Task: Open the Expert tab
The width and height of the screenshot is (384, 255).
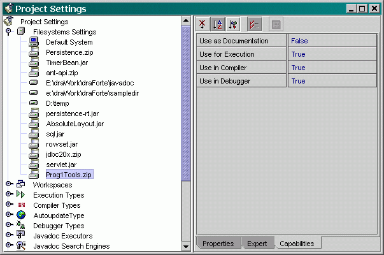Action: click(x=257, y=244)
